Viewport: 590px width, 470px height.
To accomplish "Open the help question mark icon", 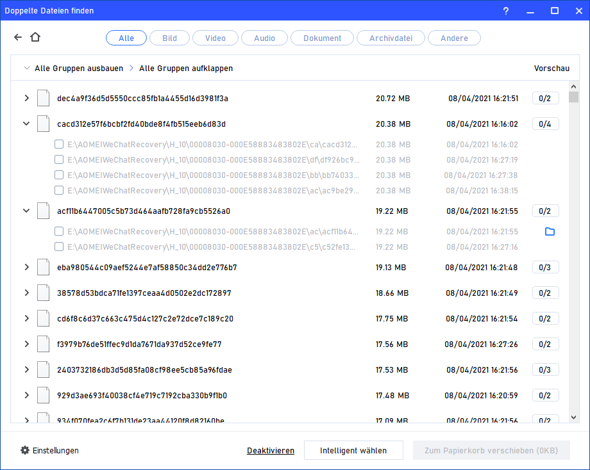I will pyautogui.click(x=505, y=11).
